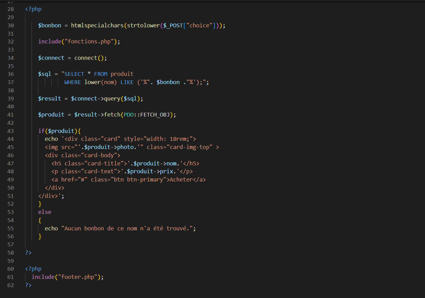425x298 pixels.
Task: Click the closing ?> tag on line 58
Action: coord(28,253)
